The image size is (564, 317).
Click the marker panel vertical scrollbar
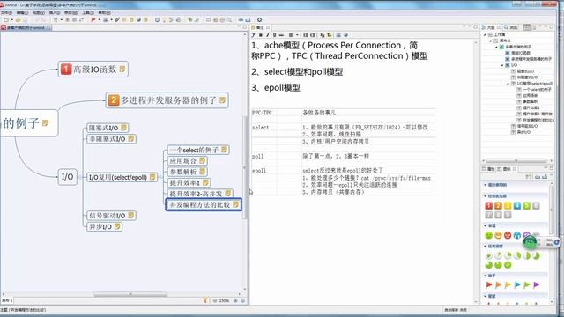[x=552, y=210]
